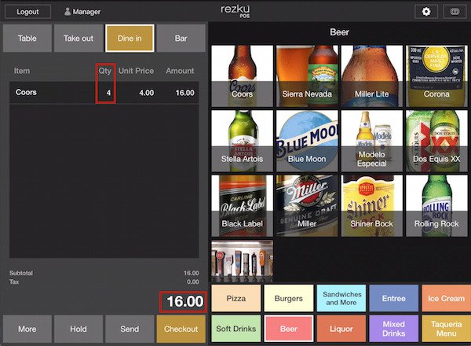Add Sierra Nevada to the order
This screenshot has width=471, height=346.
307,76
